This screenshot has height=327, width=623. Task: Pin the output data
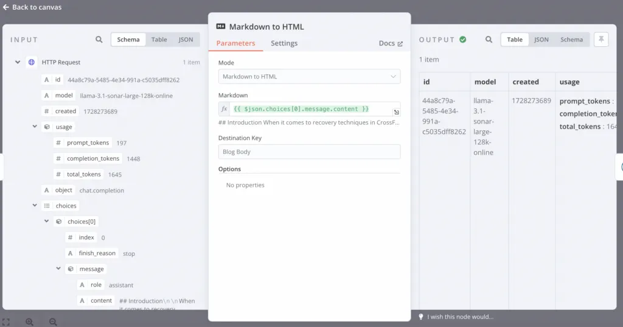click(601, 40)
